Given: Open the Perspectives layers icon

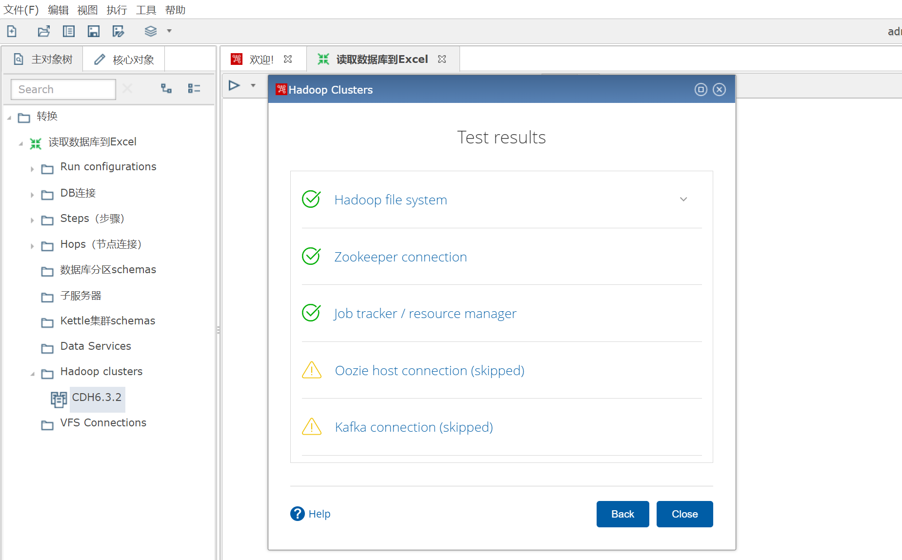Looking at the screenshot, I should pyautogui.click(x=150, y=31).
